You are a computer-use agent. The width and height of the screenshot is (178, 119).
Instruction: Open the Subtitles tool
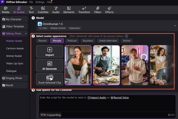[x=43, y=10]
